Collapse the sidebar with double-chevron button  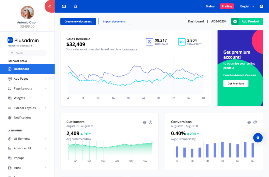(x=49, y=6)
